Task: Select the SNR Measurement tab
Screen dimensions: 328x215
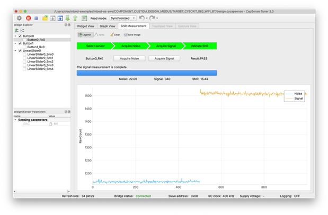Action: pyautogui.click(x=134, y=26)
